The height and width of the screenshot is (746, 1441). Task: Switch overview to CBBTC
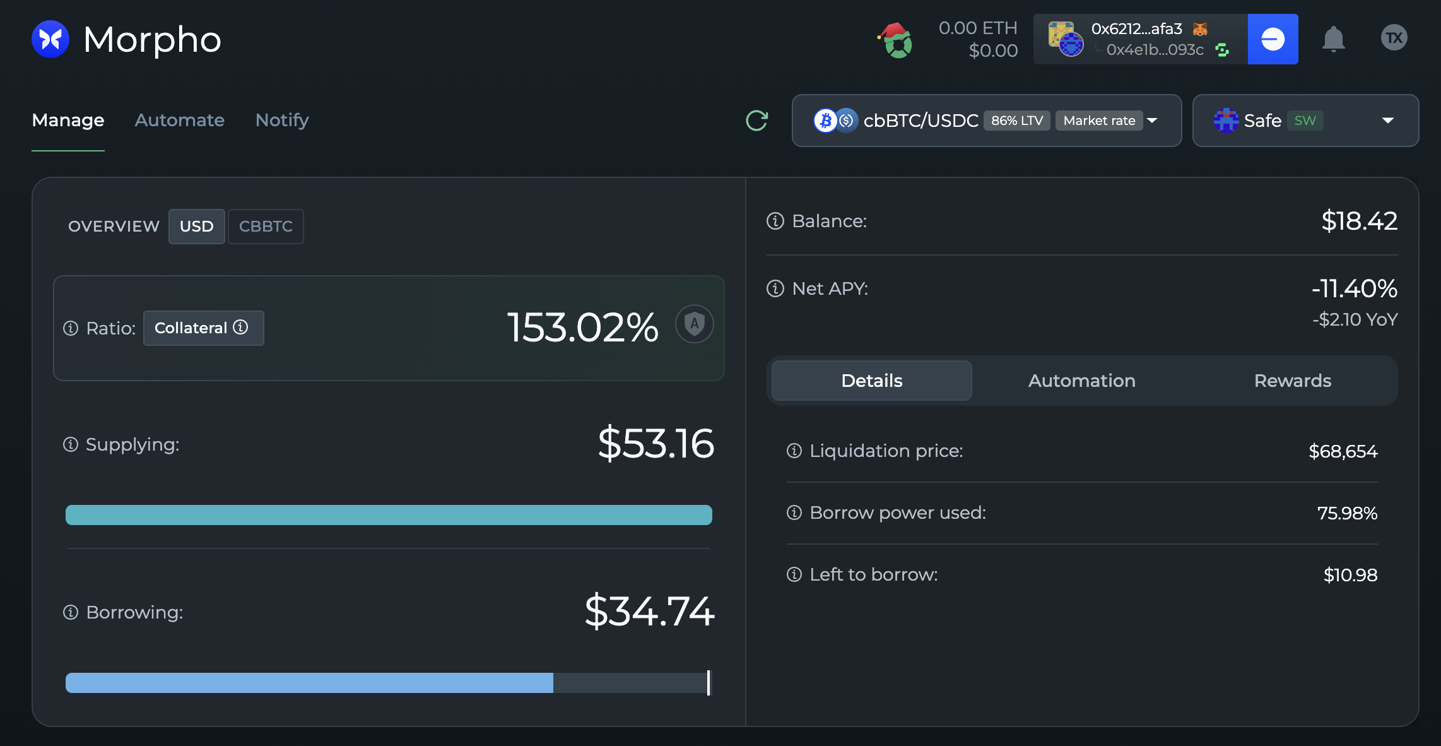pyautogui.click(x=266, y=227)
